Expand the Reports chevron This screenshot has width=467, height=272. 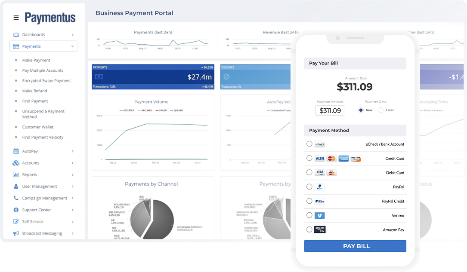pyautogui.click(x=73, y=175)
